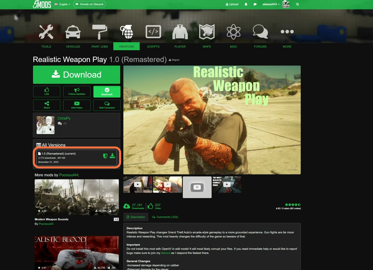The image size is (373, 270).
Task: Click the Report link beside title
Action: (174, 60)
